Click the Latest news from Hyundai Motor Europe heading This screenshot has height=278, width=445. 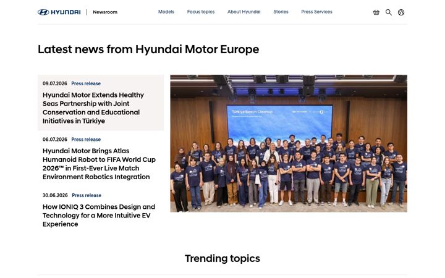(x=148, y=49)
